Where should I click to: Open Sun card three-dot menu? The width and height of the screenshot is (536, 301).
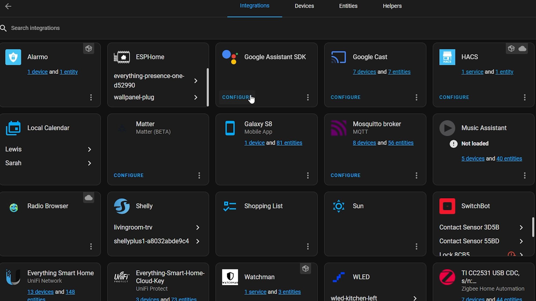click(x=416, y=246)
